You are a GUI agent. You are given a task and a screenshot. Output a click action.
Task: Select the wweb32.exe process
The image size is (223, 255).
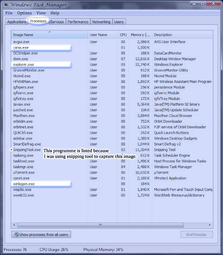pos(112,195)
